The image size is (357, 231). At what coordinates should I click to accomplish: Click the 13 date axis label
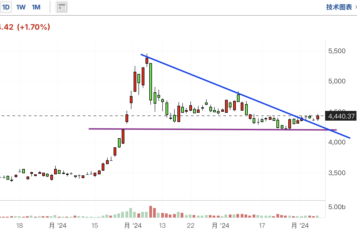click(162, 225)
